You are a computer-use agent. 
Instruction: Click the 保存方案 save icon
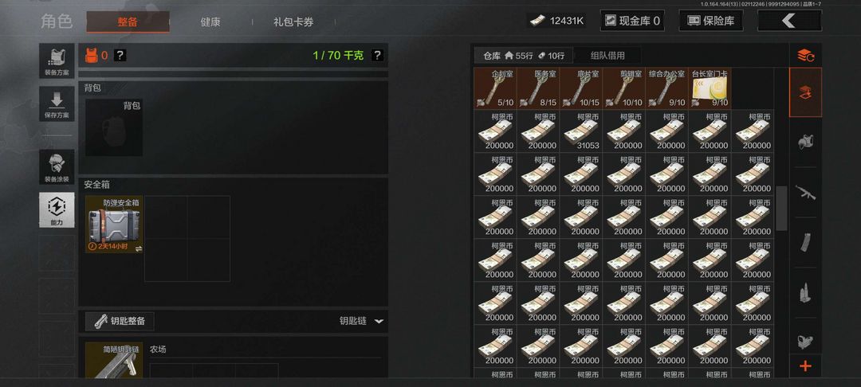[57, 104]
